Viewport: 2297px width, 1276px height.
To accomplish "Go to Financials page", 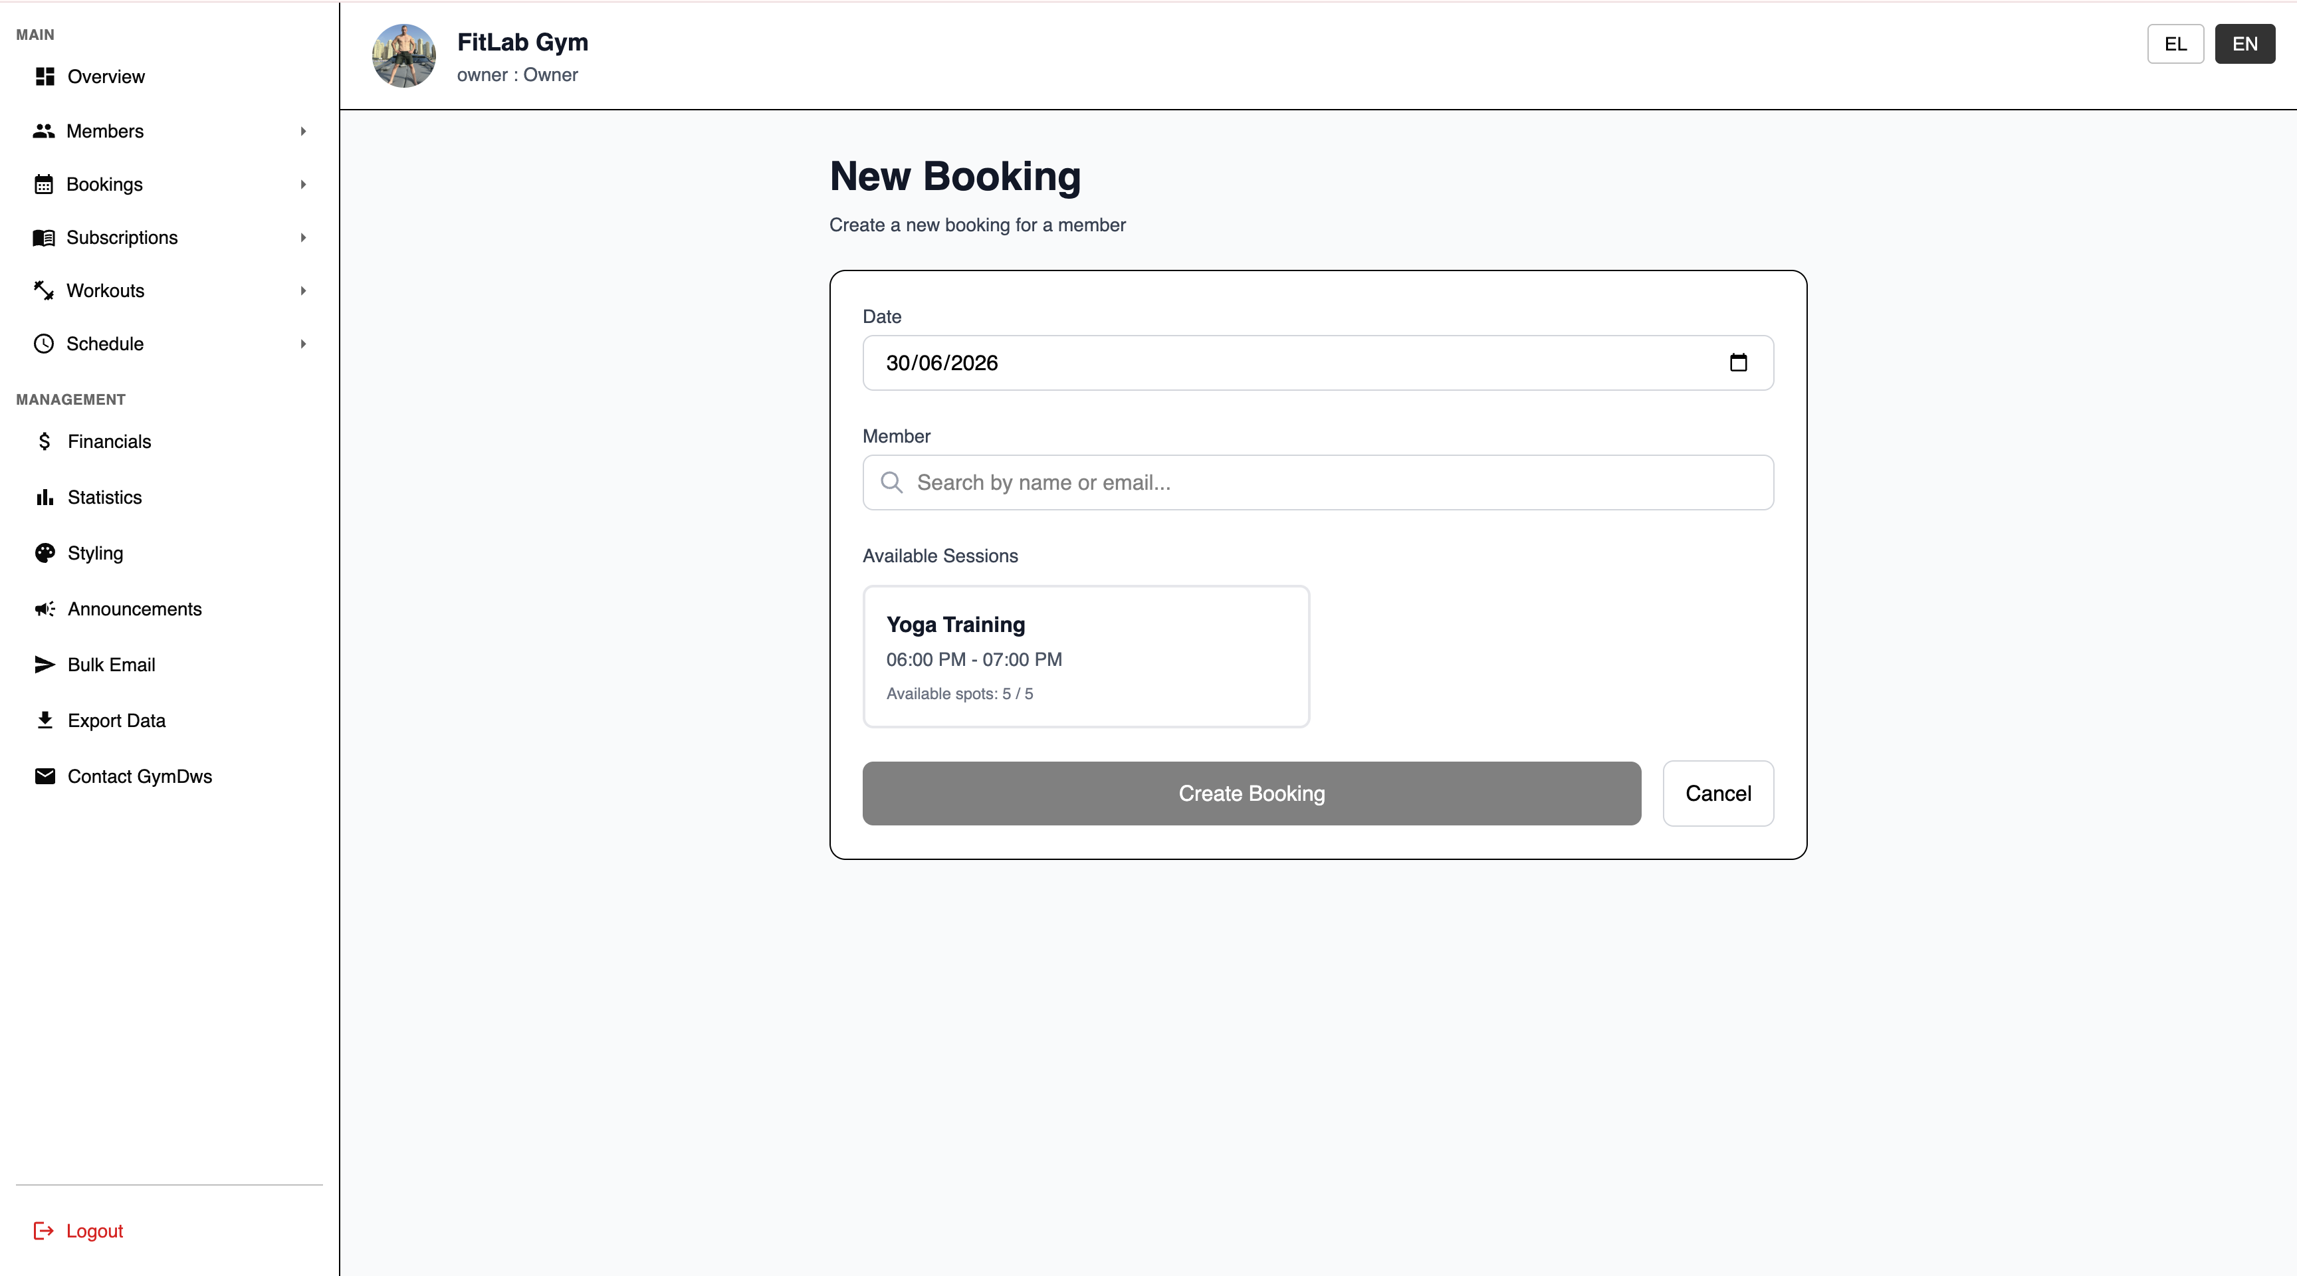I will pyautogui.click(x=169, y=441).
